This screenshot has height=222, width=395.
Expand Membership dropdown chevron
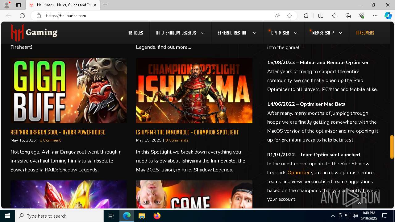point(340,33)
